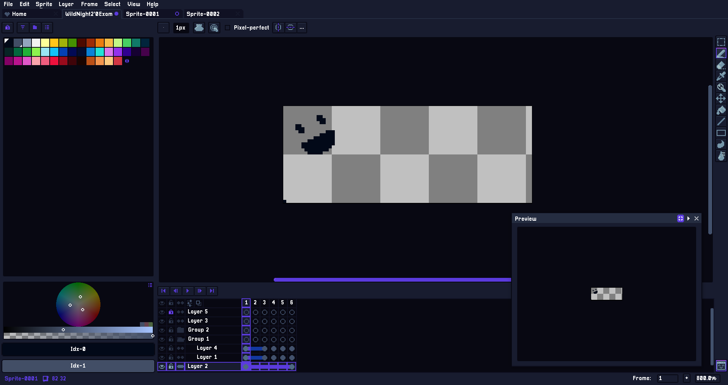Open the brush type selector
Screen dimensions: 728x385
163,28
